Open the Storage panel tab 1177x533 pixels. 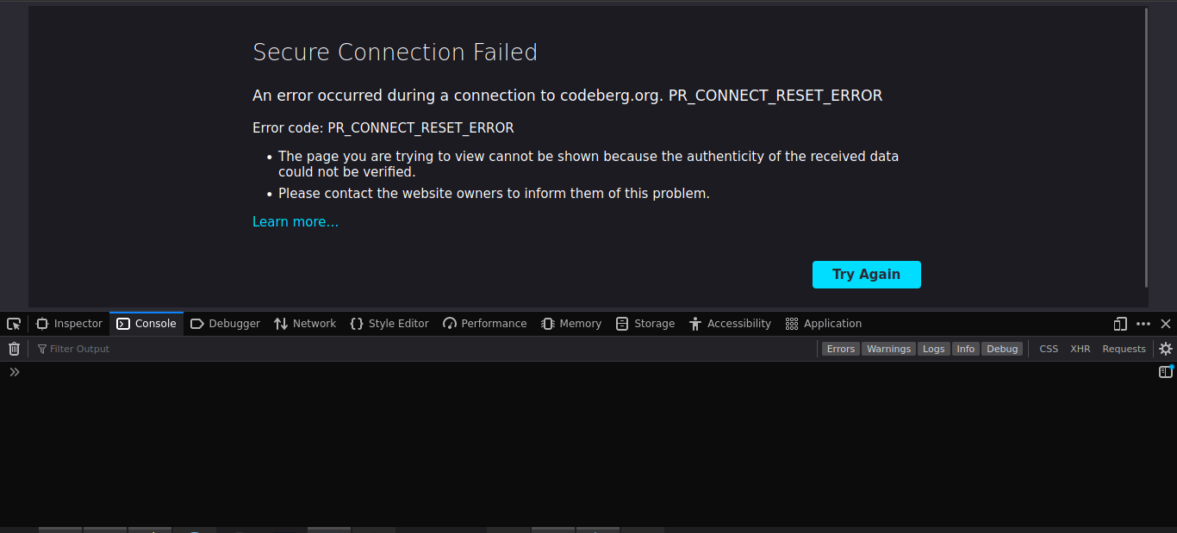(645, 323)
